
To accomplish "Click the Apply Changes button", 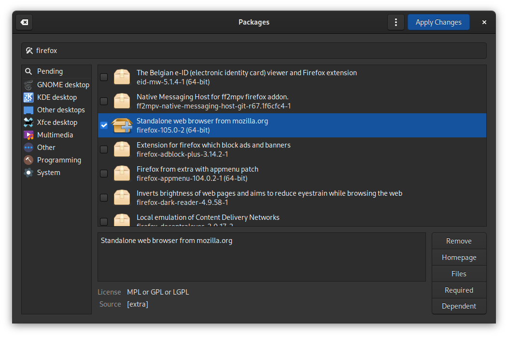I will coord(438,22).
